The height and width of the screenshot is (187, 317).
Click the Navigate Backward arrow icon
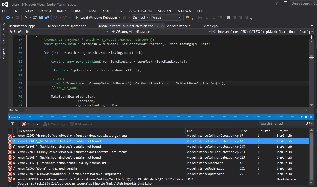click(x=8, y=17)
